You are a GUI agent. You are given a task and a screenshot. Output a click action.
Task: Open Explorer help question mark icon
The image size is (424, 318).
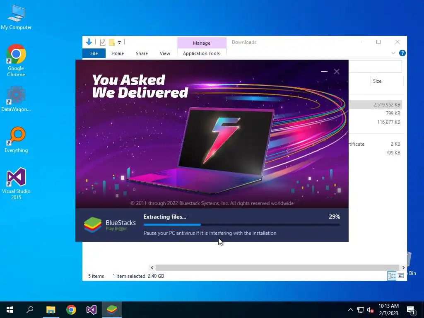402,53
